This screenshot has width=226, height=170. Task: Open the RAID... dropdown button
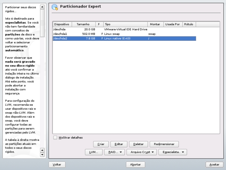pos(115,152)
